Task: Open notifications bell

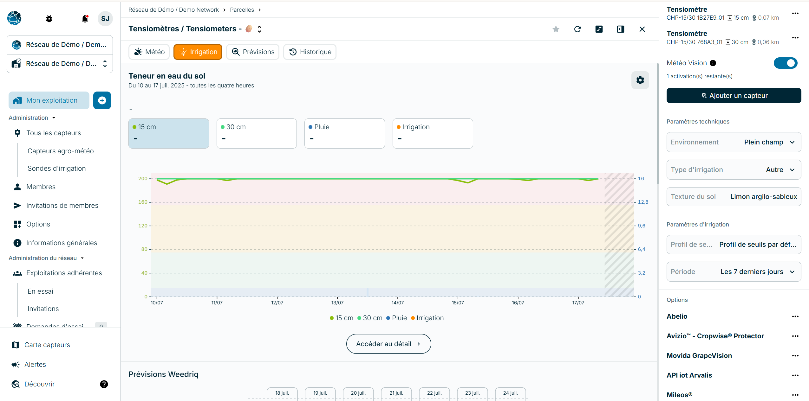Action: pos(85,19)
